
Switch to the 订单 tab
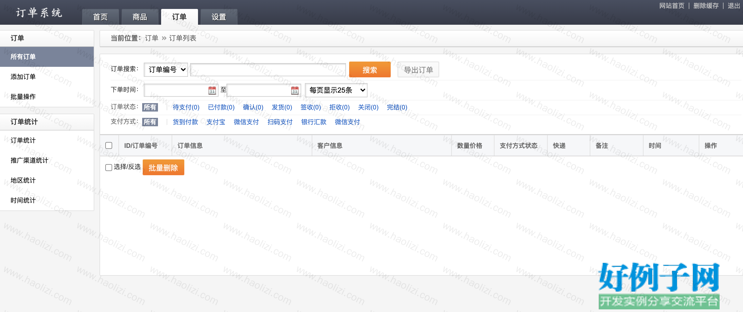pos(179,17)
